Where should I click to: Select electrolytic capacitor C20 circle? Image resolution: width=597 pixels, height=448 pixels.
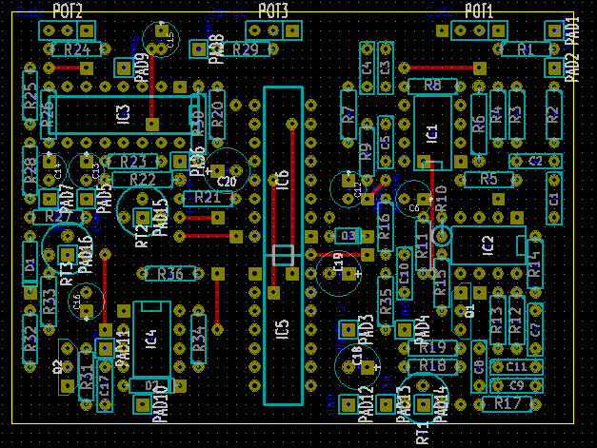click(227, 171)
